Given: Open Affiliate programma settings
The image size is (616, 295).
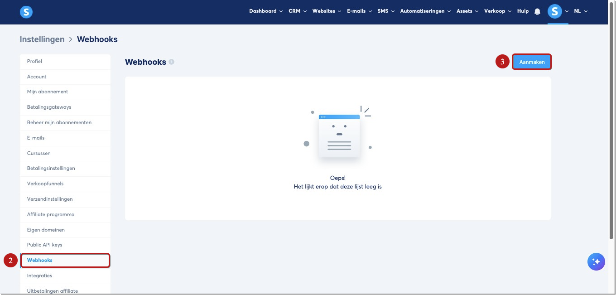Looking at the screenshot, I should coord(65,215).
